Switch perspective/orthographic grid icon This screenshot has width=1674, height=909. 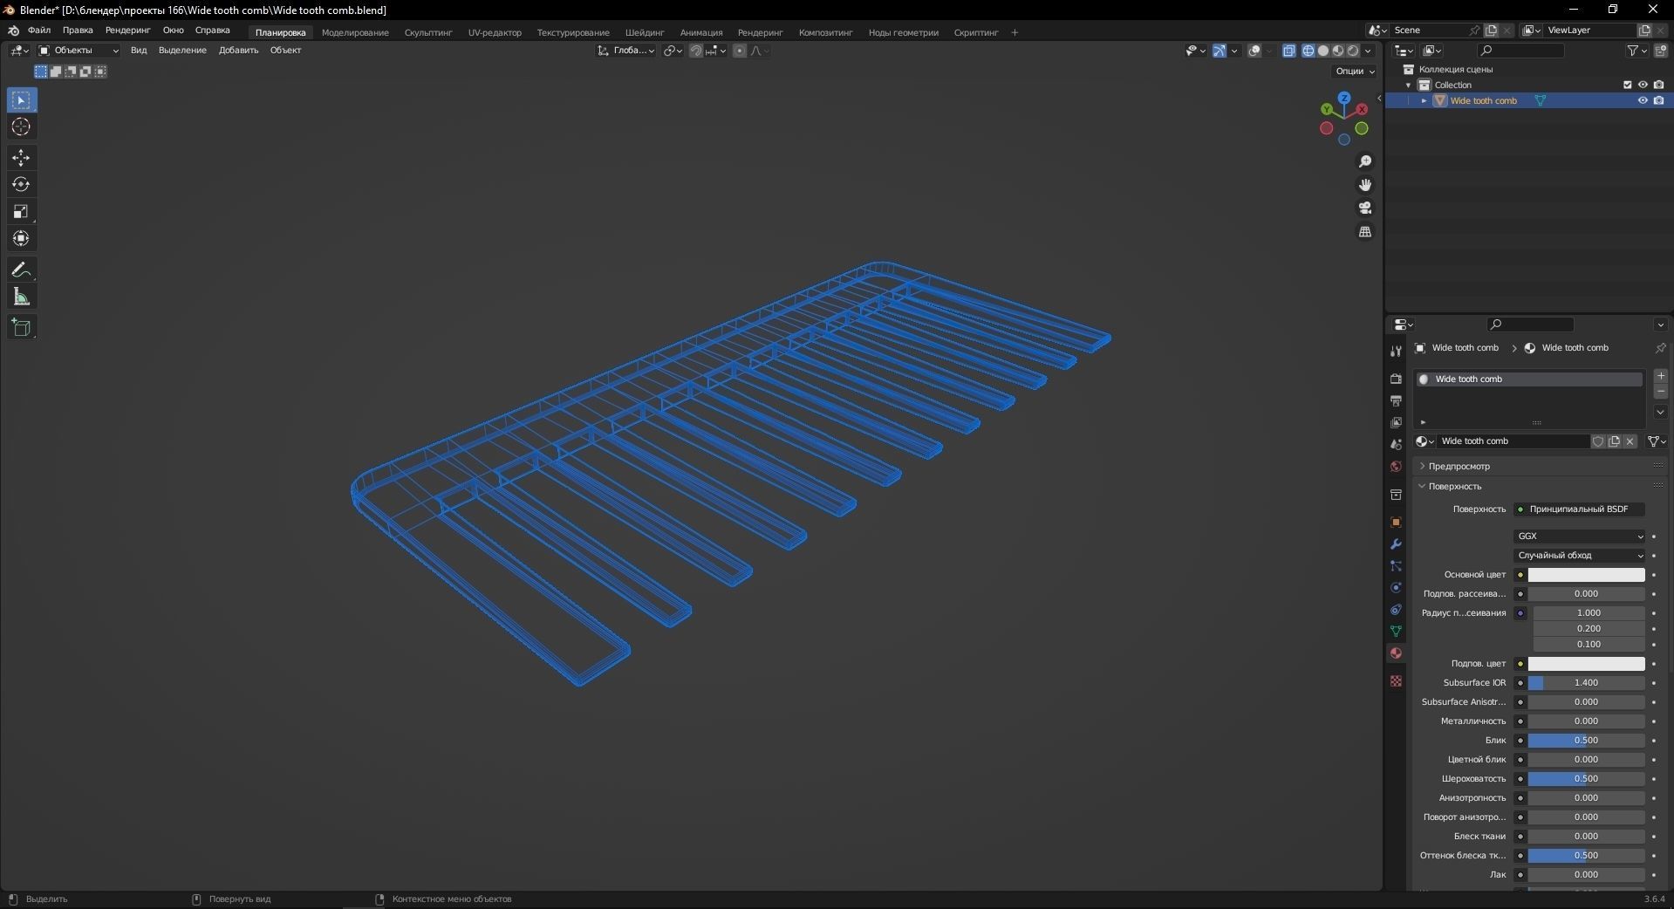coord(1365,231)
